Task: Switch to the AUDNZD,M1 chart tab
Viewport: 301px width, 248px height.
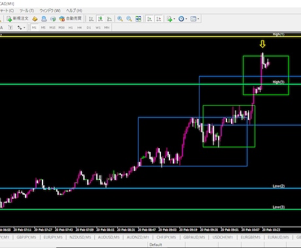Action: [x=138, y=238]
